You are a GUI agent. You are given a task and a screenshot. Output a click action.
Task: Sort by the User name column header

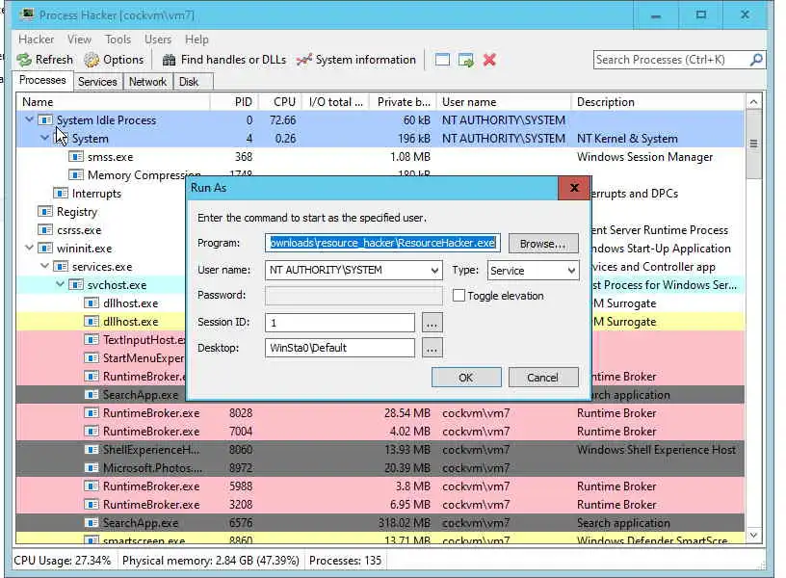[x=504, y=102]
